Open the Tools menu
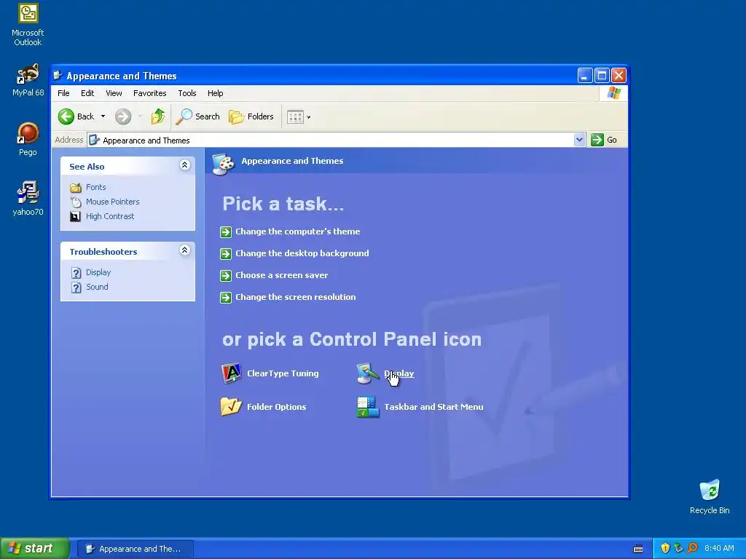The height and width of the screenshot is (559, 746). [x=187, y=93]
